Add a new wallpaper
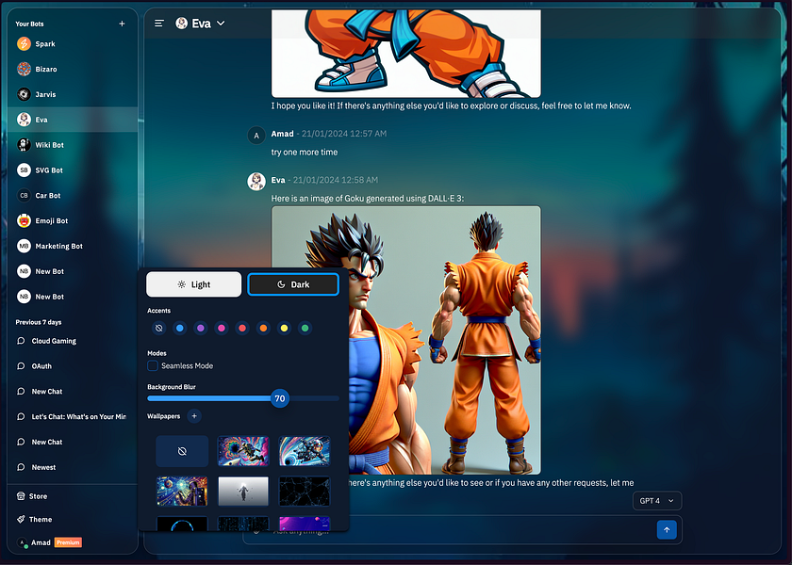 [194, 416]
